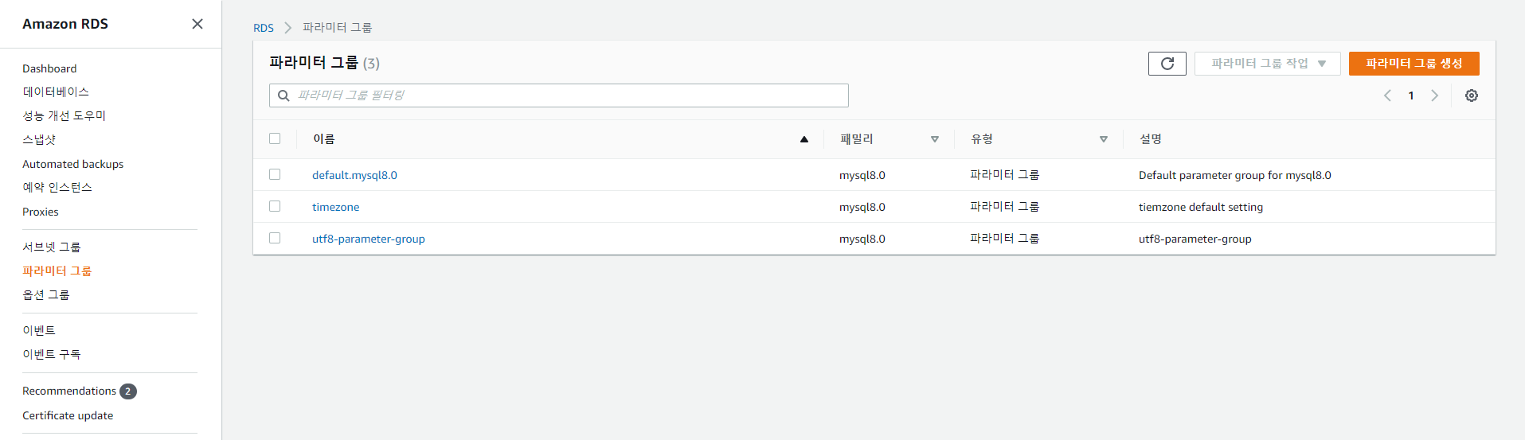1525x440 pixels.
Task: Click mysql8.0 family cell in timezone row
Action: coord(862,207)
